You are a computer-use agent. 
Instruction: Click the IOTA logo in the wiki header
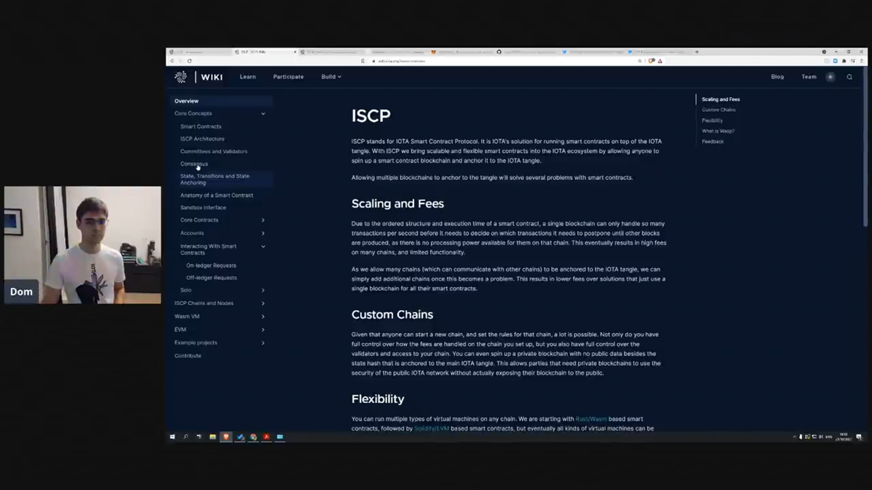tap(181, 77)
